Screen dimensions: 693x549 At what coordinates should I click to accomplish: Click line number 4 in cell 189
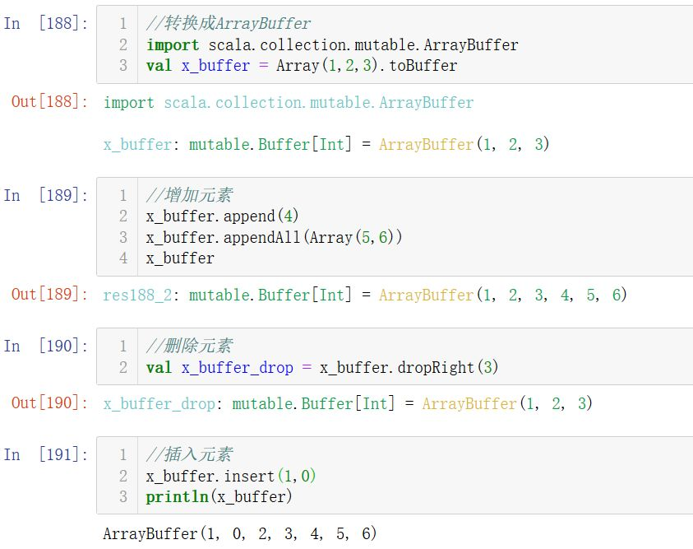(123, 258)
